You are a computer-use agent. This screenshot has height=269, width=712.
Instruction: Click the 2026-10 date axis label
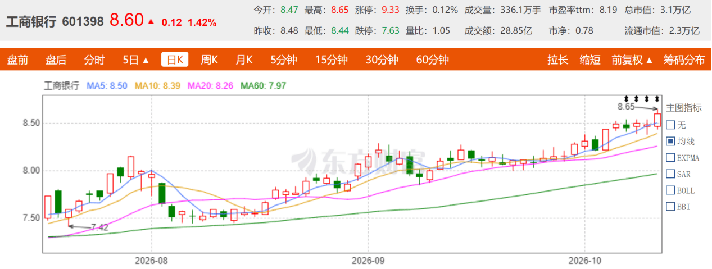coord(584,261)
